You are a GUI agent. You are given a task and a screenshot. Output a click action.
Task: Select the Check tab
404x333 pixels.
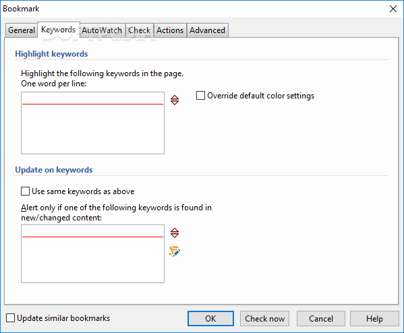click(140, 30)
